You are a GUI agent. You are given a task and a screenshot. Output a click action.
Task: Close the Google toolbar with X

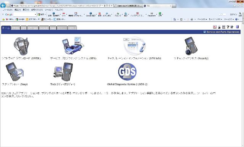pos(3,15)
